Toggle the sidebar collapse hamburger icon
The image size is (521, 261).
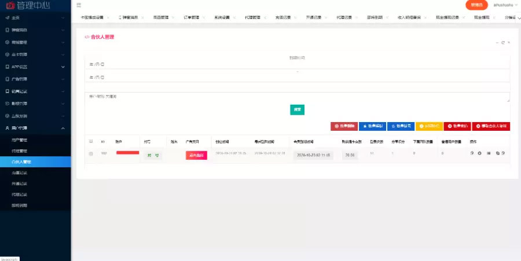pos(79,5)
